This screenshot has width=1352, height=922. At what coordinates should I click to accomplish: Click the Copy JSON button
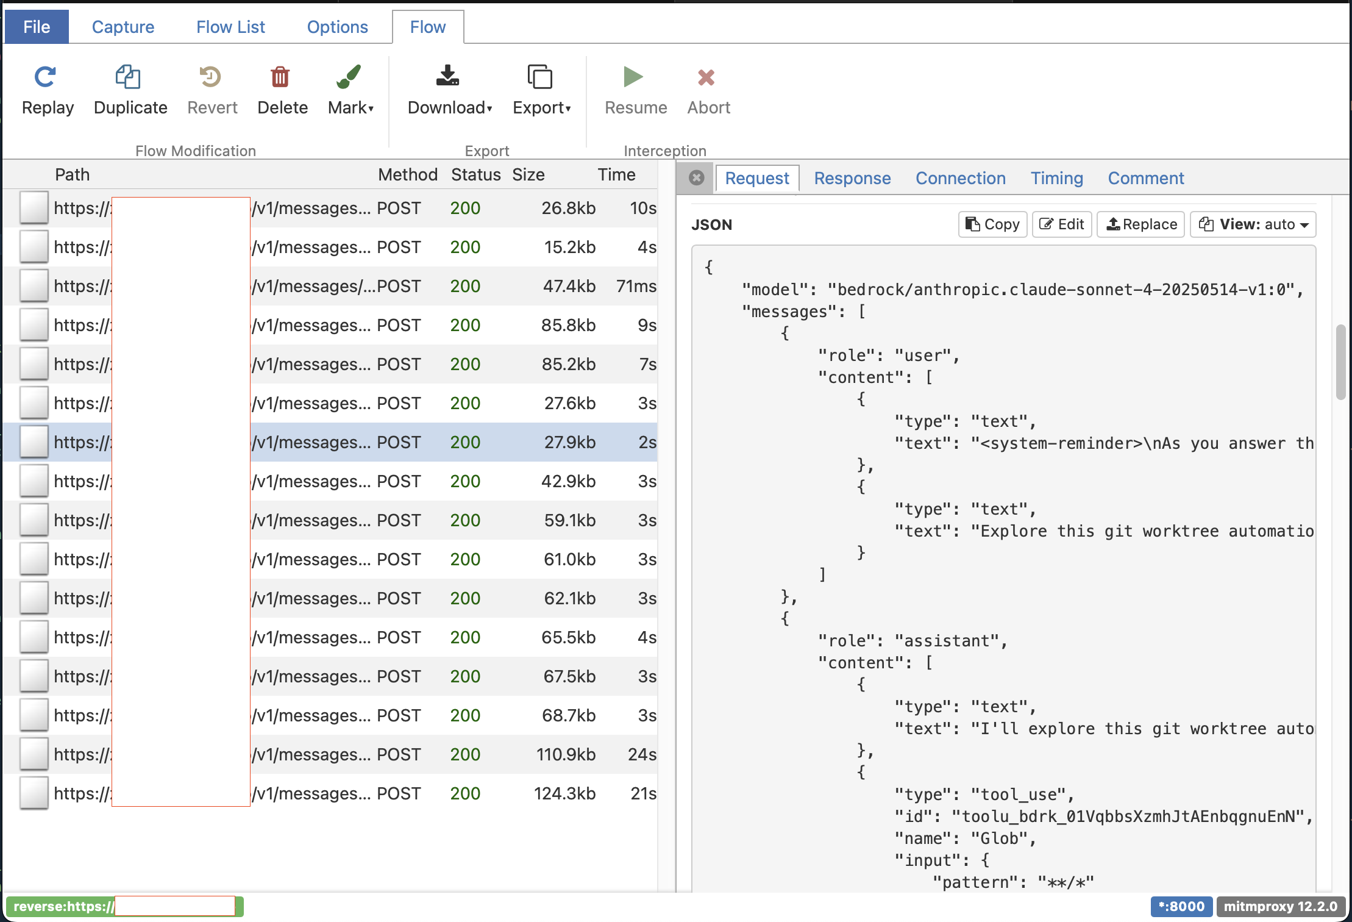tap(992, 224)
